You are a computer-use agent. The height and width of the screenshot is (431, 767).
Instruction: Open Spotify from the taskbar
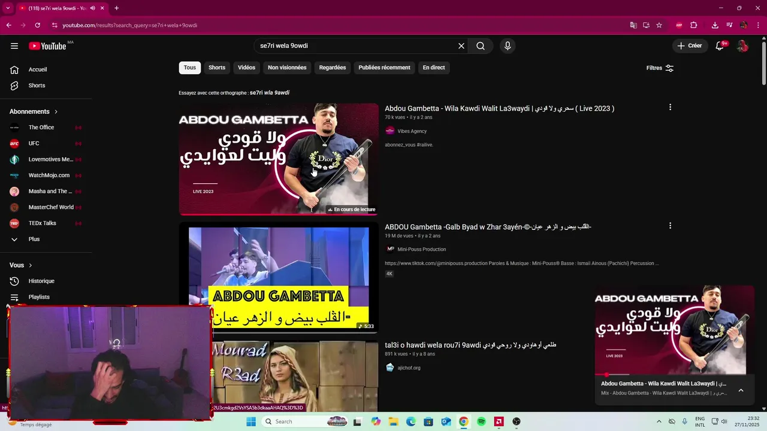(x=481, y=421)
